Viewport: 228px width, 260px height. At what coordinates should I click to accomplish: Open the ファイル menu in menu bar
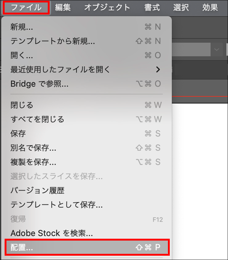click(x=26, y=7)
